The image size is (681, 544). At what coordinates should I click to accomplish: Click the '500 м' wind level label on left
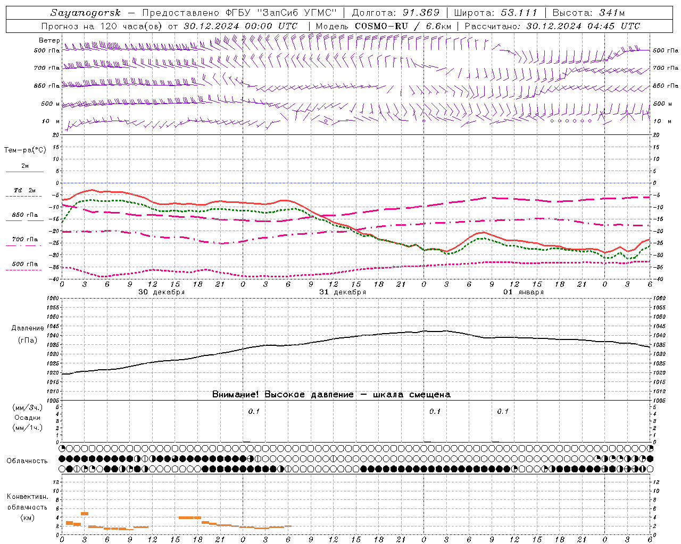[51, 104]
